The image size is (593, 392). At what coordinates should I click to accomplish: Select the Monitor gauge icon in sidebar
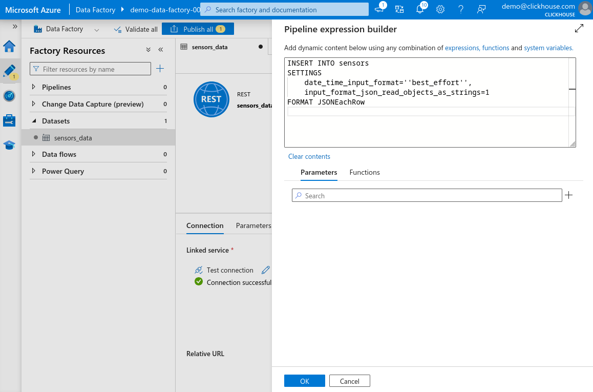[x=10, y=96]
